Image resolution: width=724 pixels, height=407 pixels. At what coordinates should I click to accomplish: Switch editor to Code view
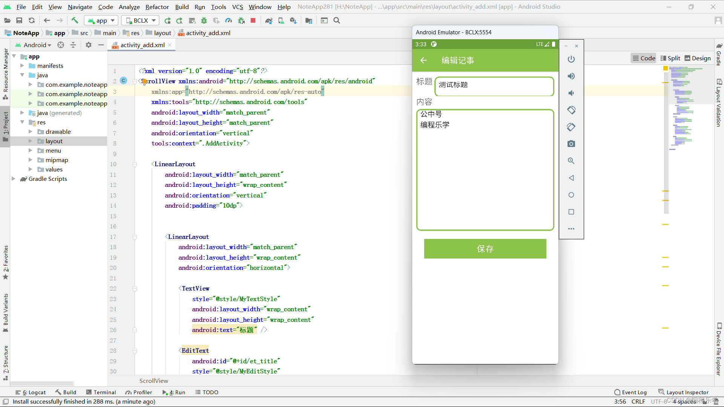pyautogui.click(x=644, y=58)
